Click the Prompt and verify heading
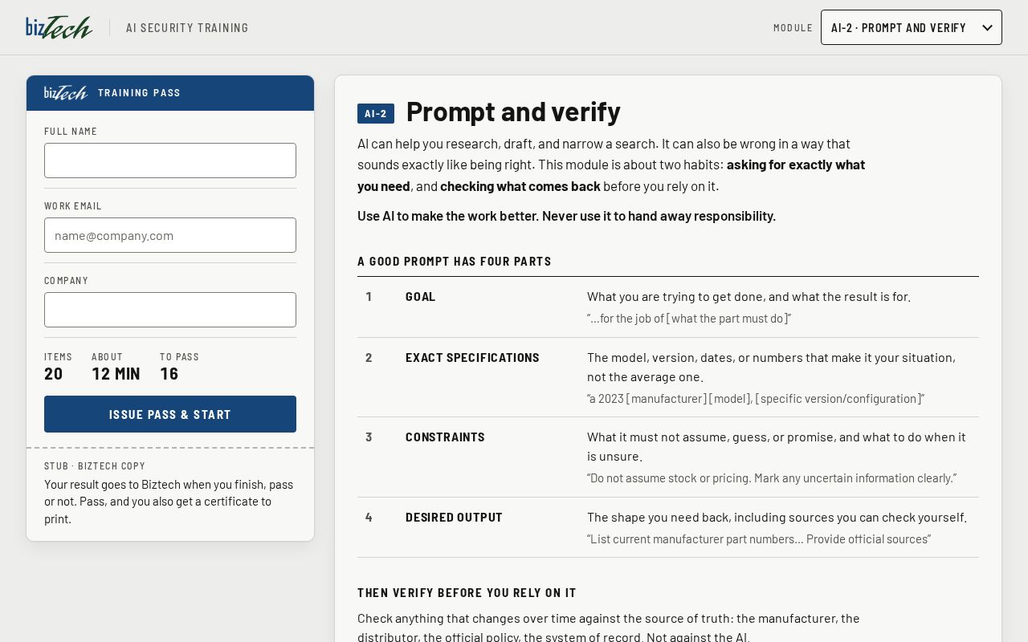 513,112
